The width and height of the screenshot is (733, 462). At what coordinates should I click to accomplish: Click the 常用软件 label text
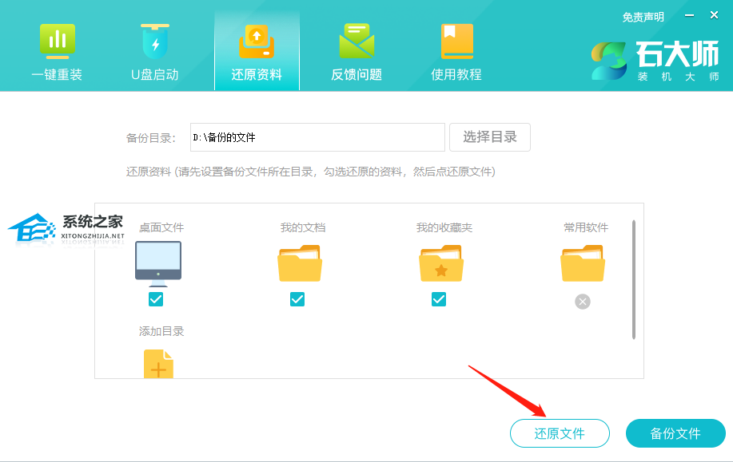586,227
